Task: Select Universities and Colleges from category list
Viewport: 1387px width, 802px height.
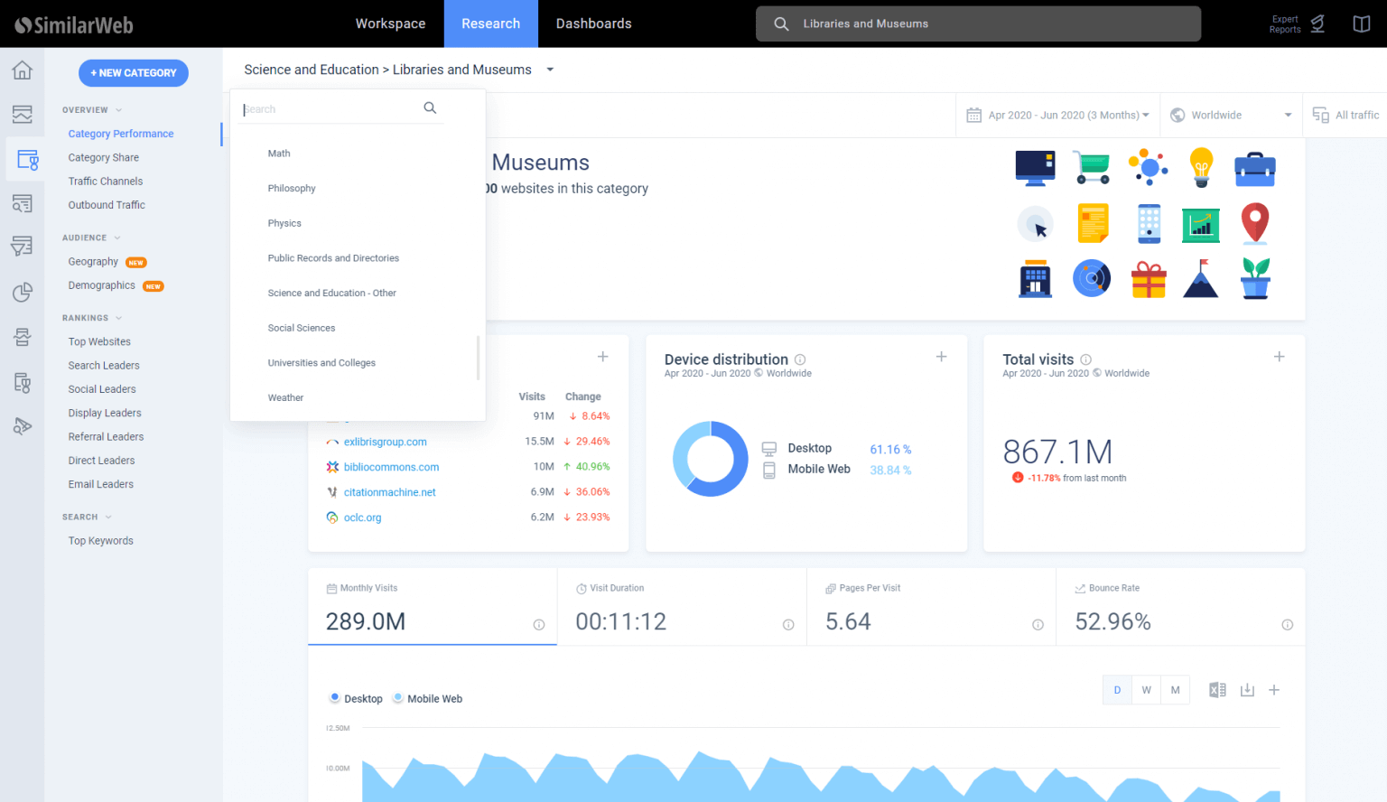Action: coord(321,363)
